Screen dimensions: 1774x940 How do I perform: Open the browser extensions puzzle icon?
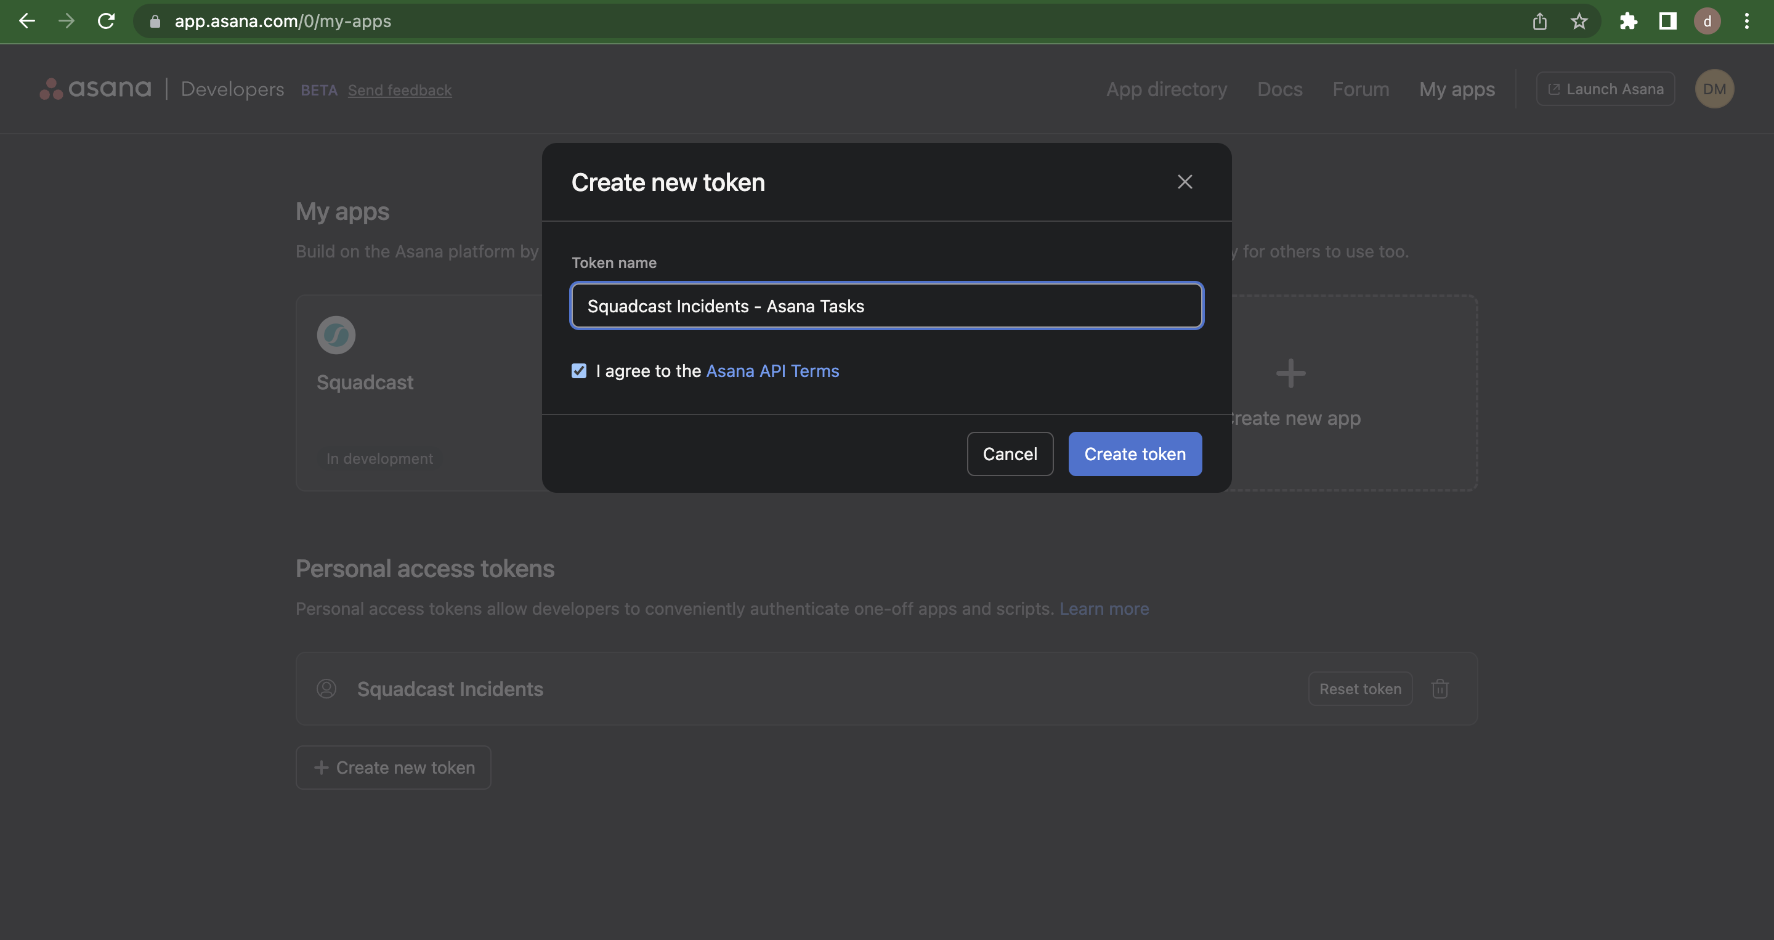coord(1628,22)
